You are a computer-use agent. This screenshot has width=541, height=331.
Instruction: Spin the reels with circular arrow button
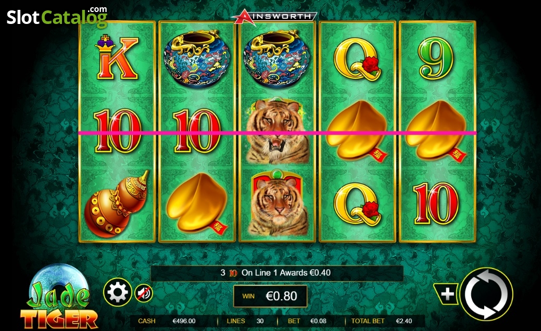(x=486, y=294)
